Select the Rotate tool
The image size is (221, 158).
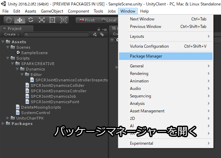point(31,20)
